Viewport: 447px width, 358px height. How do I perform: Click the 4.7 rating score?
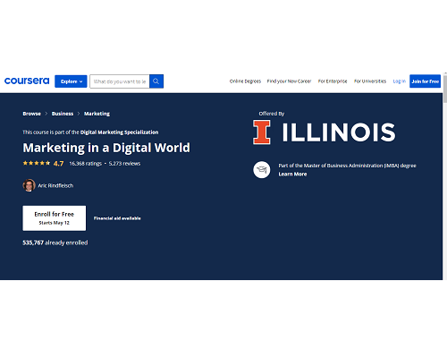[58, 164]
